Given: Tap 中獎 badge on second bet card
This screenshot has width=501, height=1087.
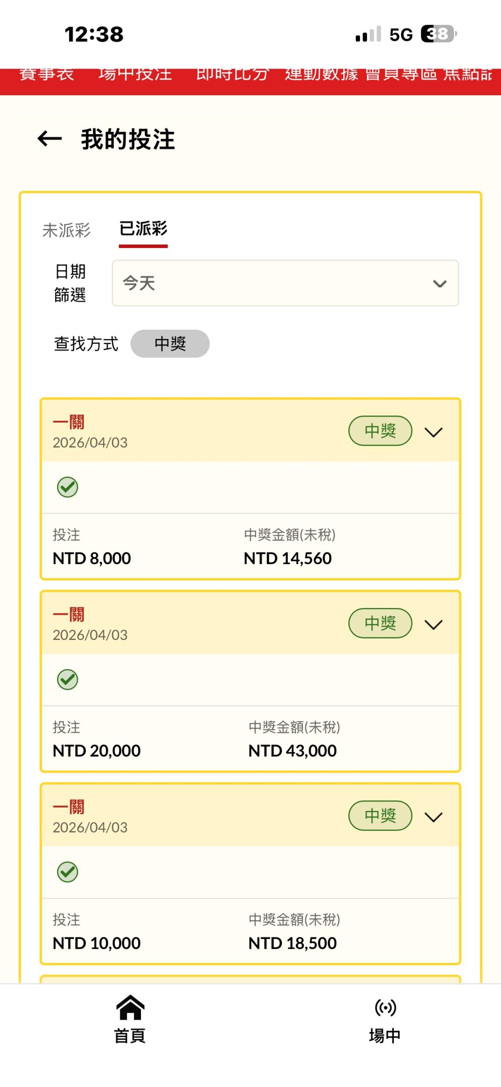Looking at the screenshot, I should click(380, 623).
